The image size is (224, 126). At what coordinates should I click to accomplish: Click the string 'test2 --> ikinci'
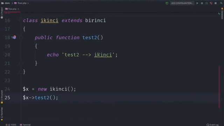coord(88,55)
